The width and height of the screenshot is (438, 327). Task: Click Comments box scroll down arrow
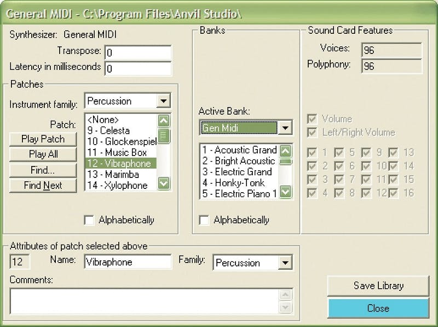285,307
